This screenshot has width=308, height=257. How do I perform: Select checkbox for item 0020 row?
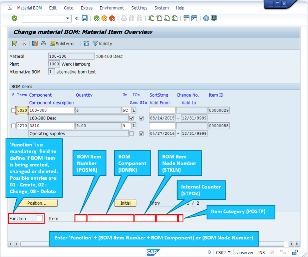(13, 110)
